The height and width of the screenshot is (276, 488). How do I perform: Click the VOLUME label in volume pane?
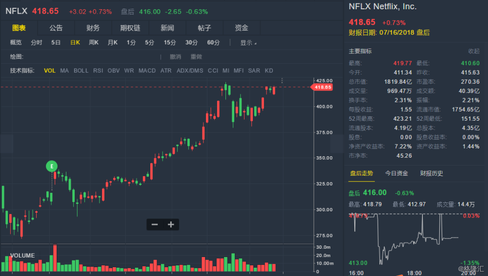(x=22, y=256)
